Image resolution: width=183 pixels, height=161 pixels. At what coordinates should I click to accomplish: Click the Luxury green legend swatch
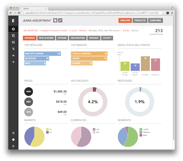[x=141, y=129]
